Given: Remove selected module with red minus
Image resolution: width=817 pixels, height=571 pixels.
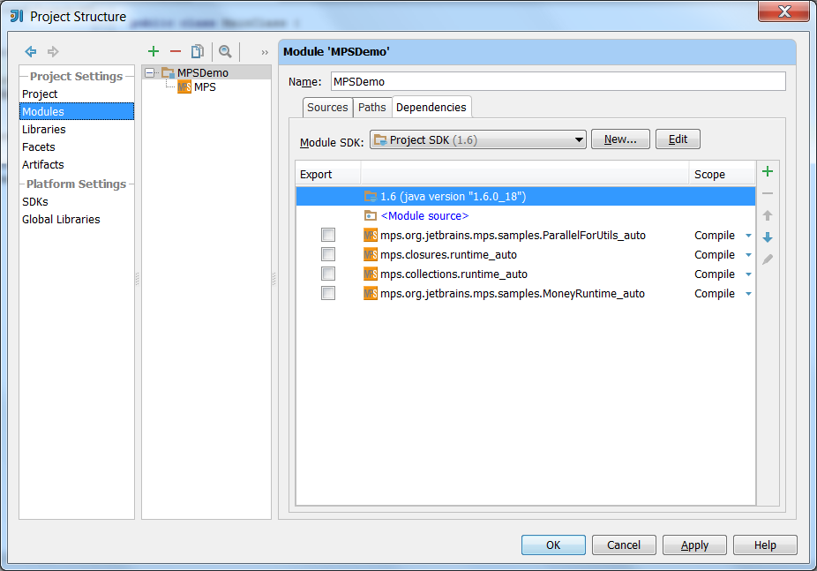Looking at the screenshot, I should point(176,51).
